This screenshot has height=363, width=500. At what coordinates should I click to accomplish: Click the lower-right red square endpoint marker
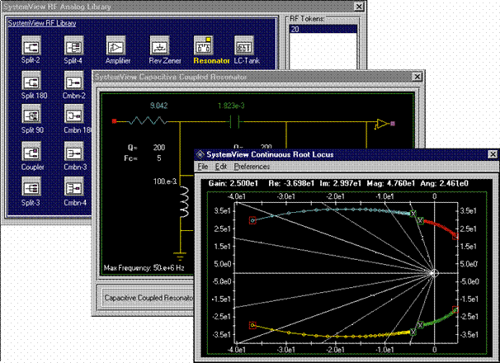[x=455, y=309]
